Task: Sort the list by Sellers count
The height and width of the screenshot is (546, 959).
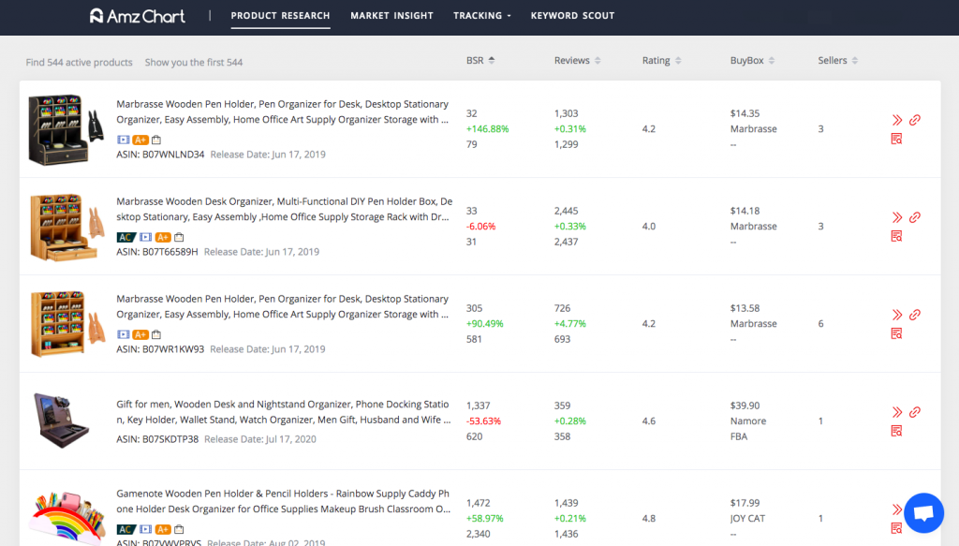Action: (x=838, y=61)
